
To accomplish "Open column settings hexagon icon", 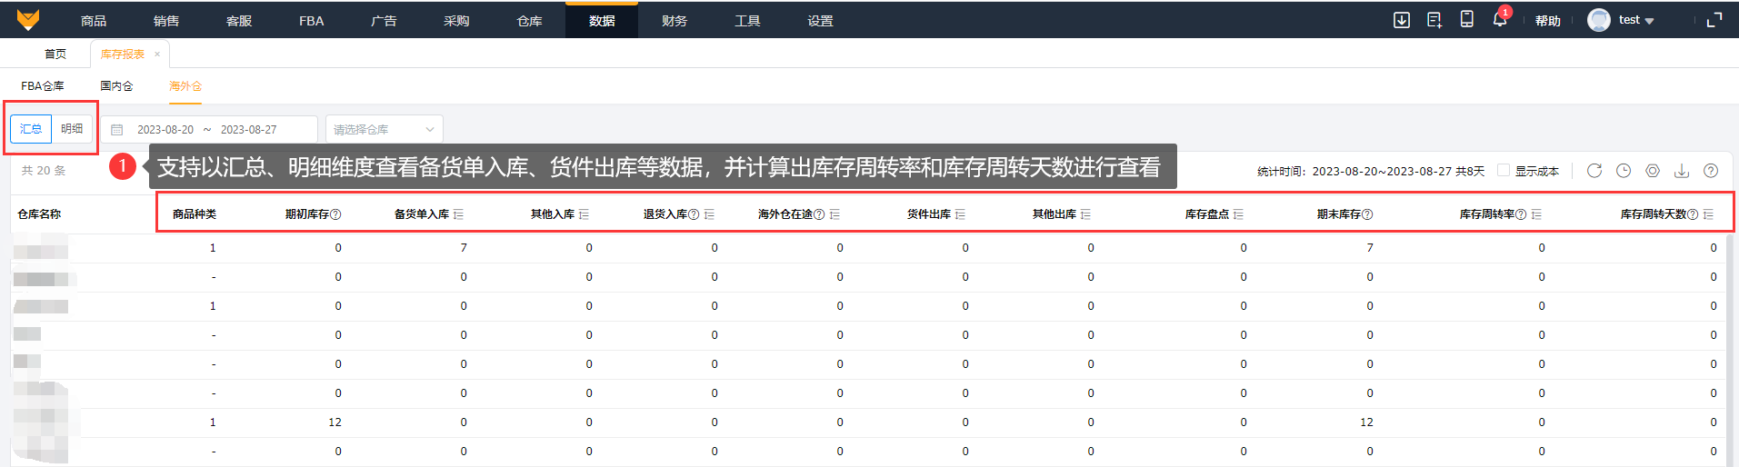I will [1653, 171].
